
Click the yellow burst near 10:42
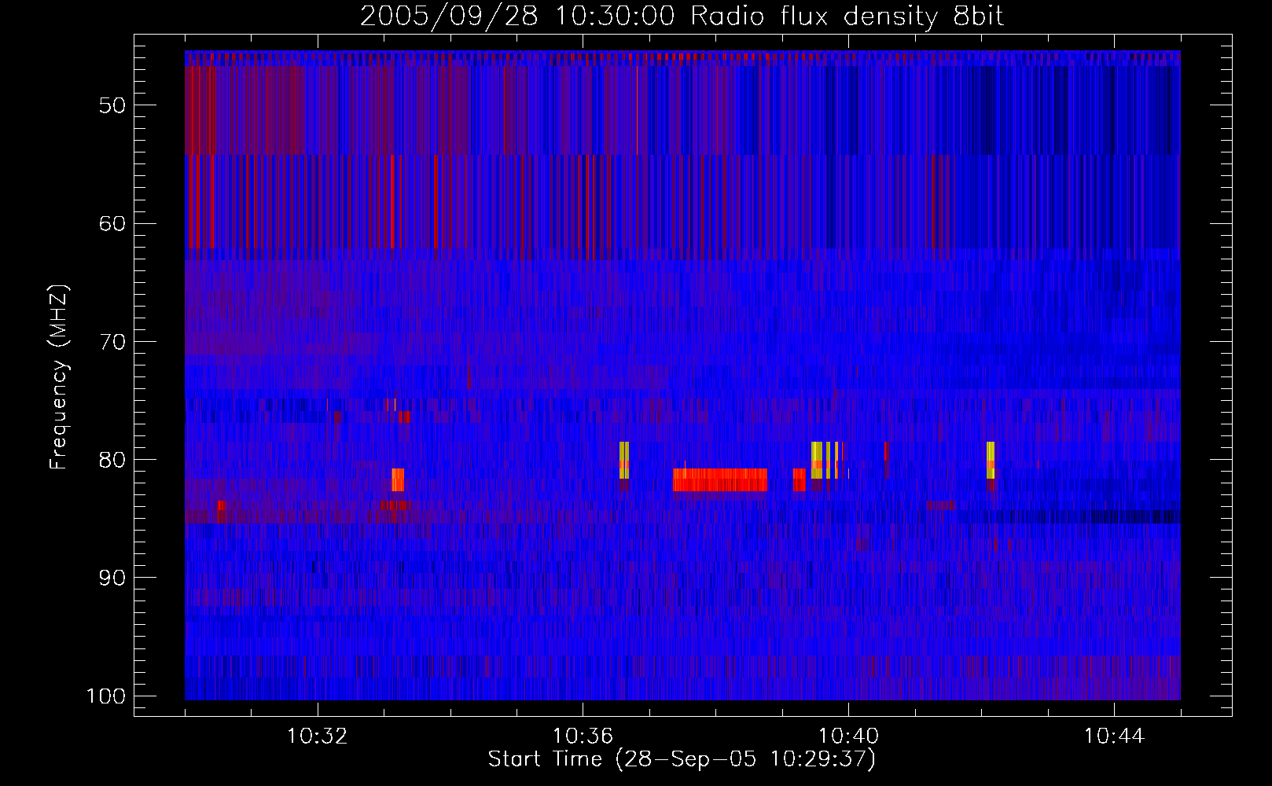point(991,460)
